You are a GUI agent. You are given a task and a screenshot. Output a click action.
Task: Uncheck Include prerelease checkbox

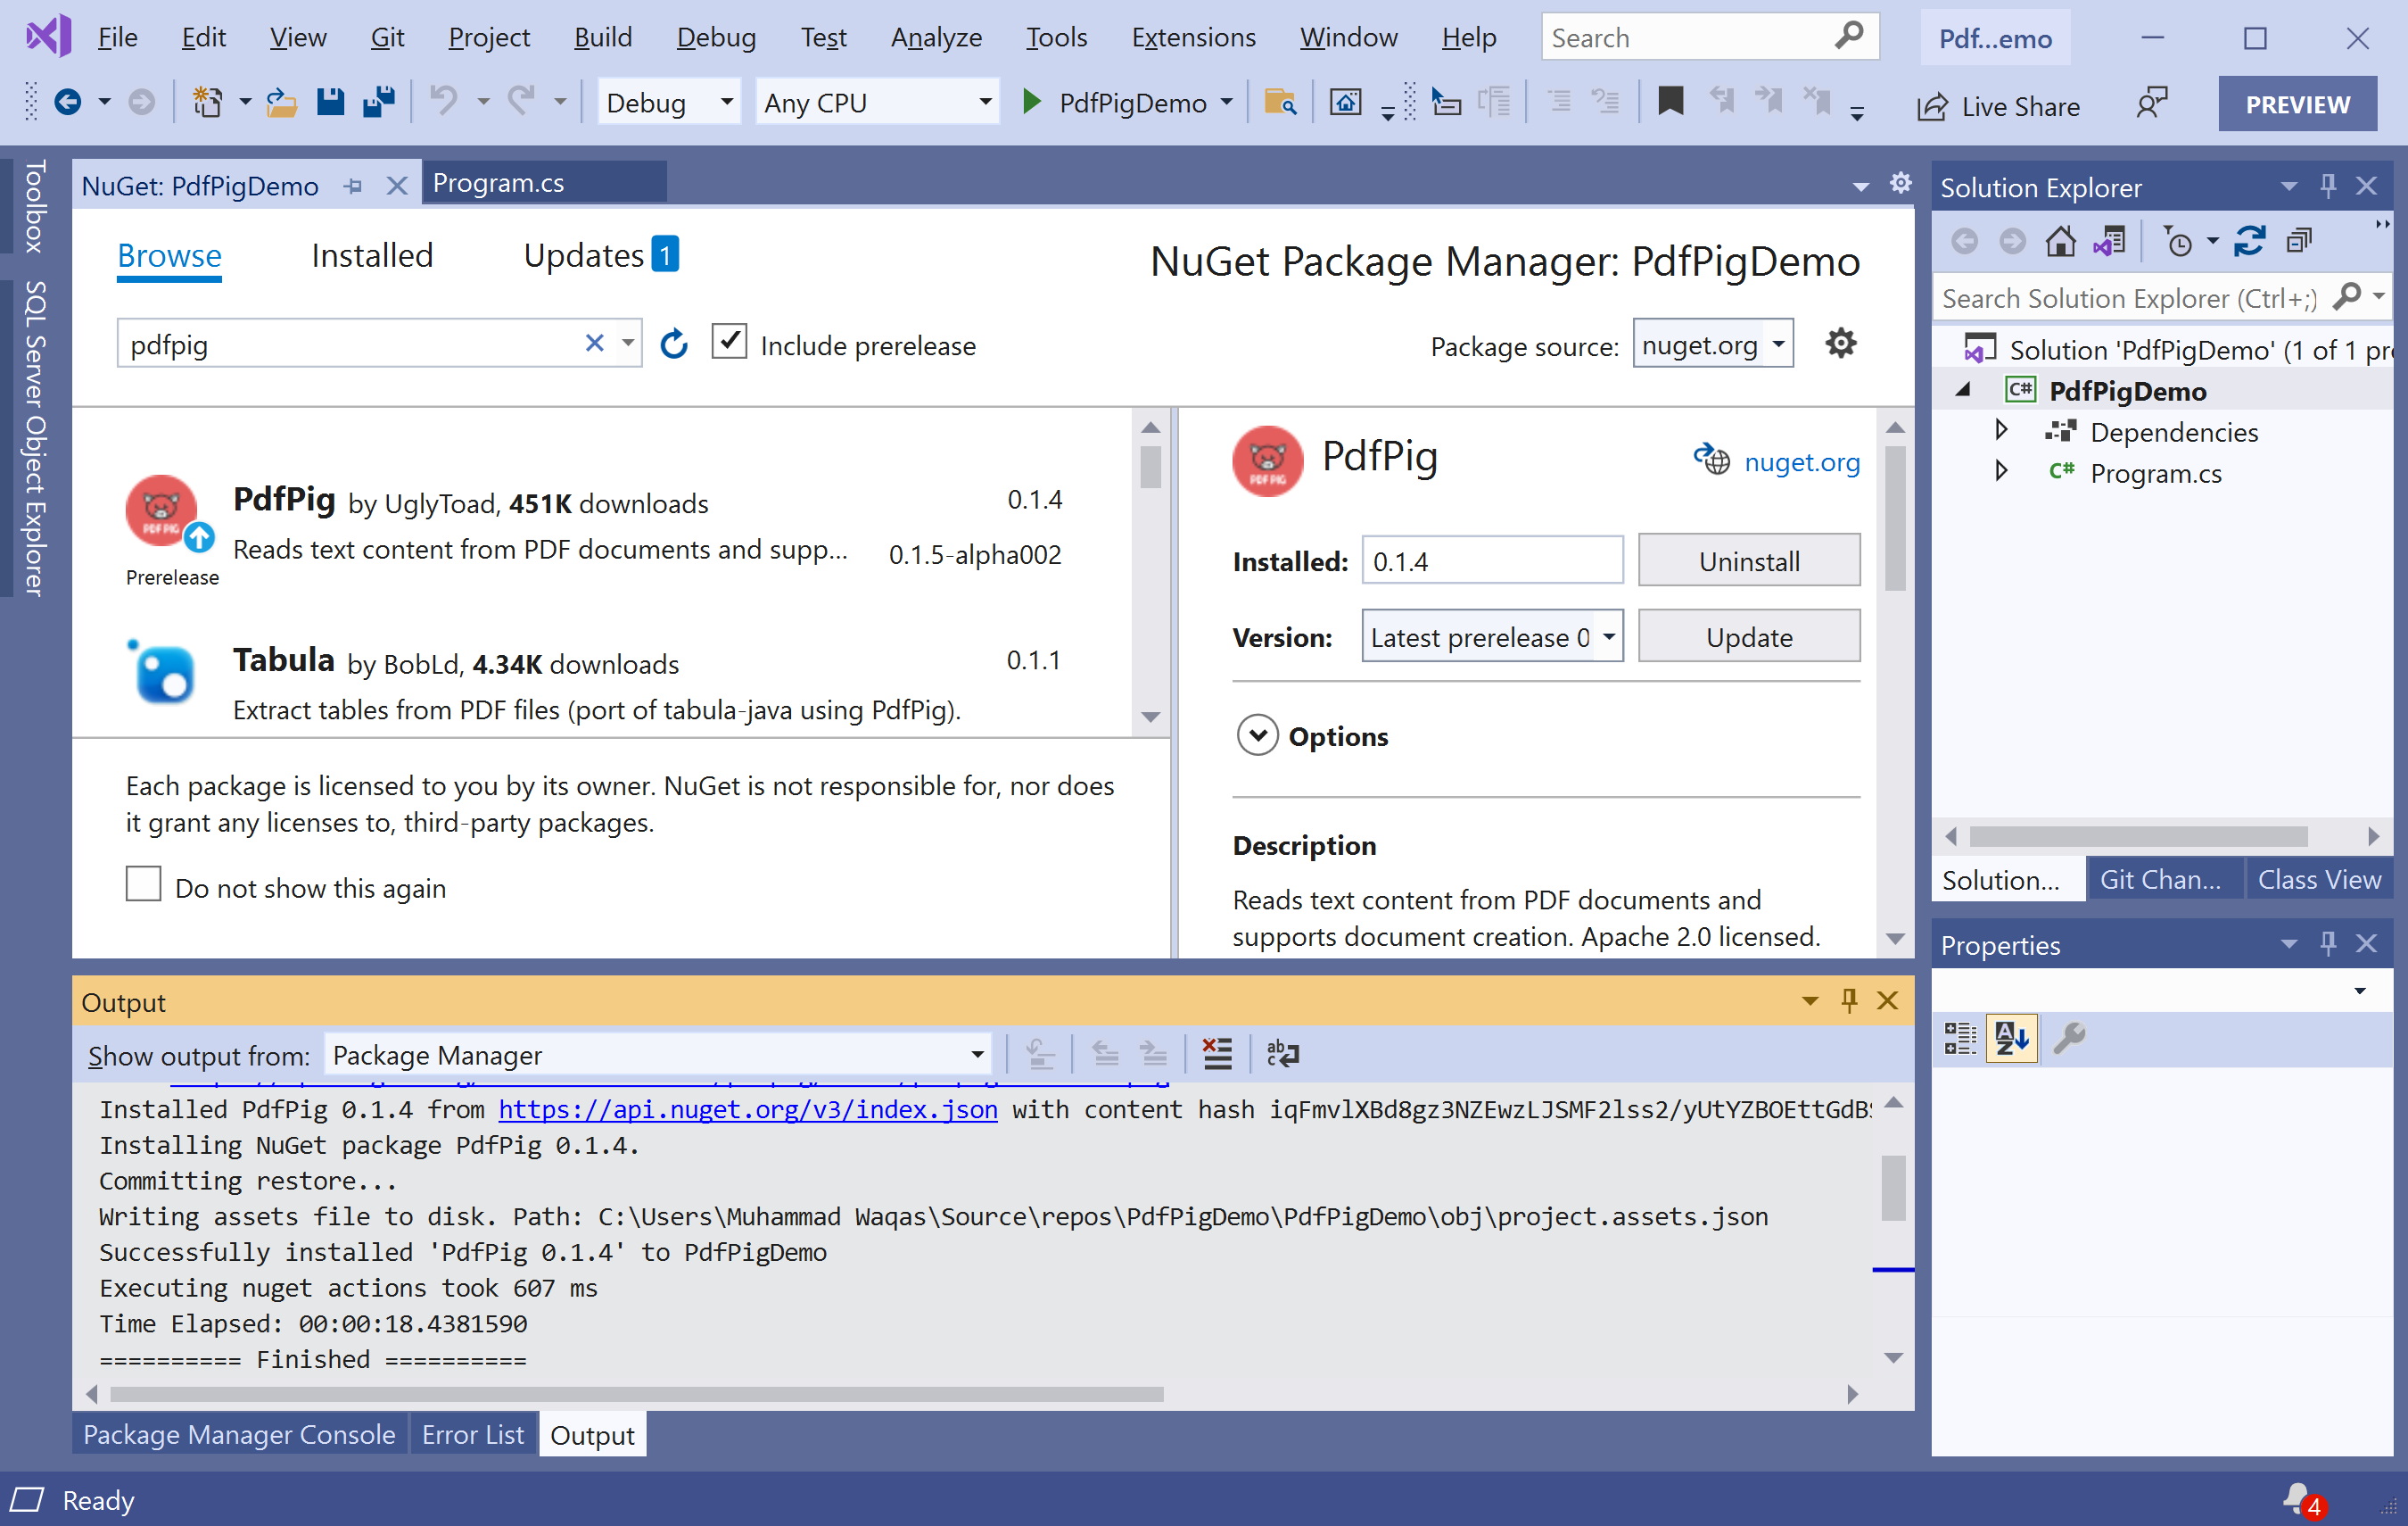pyautogui.click(x=729, y=341)
